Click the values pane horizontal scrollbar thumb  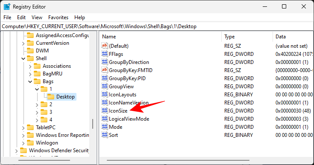click(178, 160)
